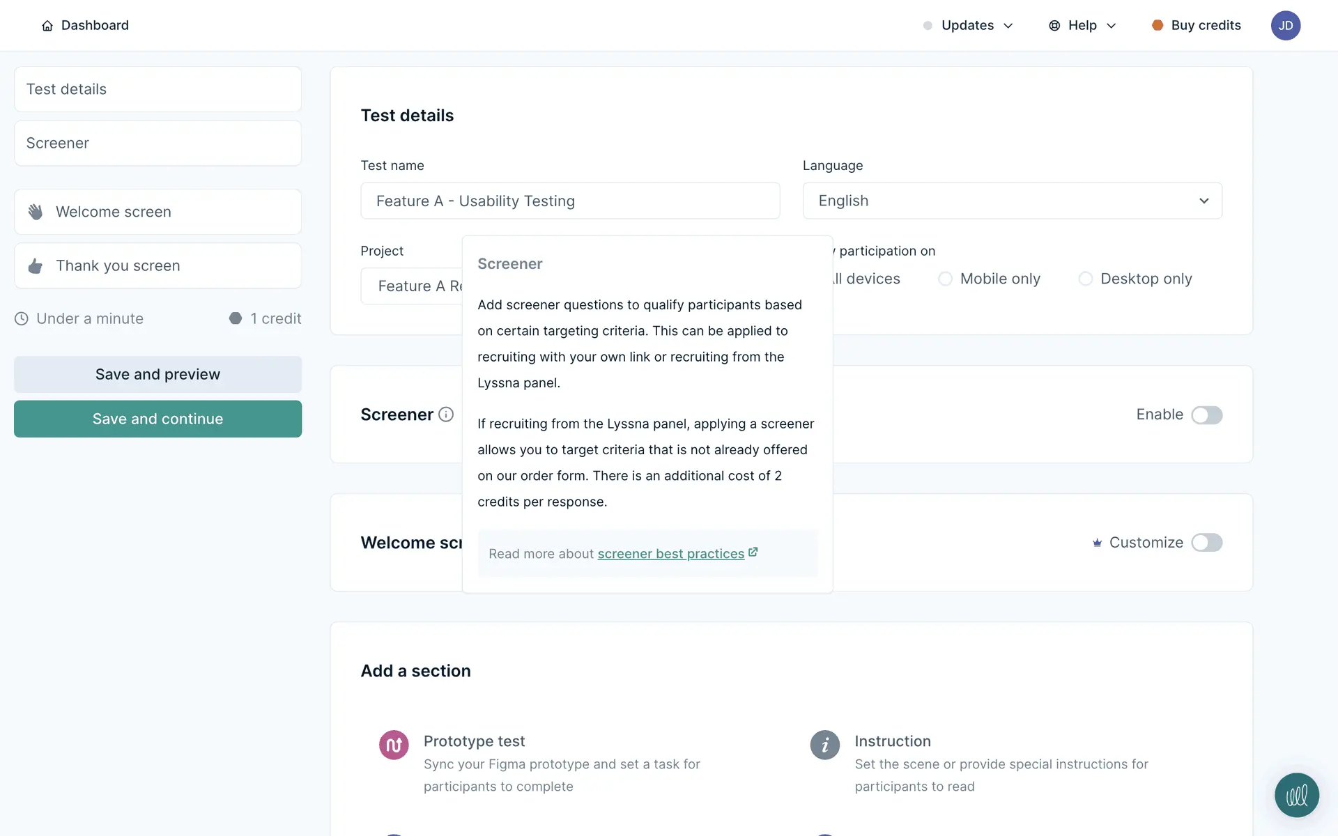1338x836 pixels.
Task: Open the chat widget in bottom corner
Action: click(x=1296, y=795)
